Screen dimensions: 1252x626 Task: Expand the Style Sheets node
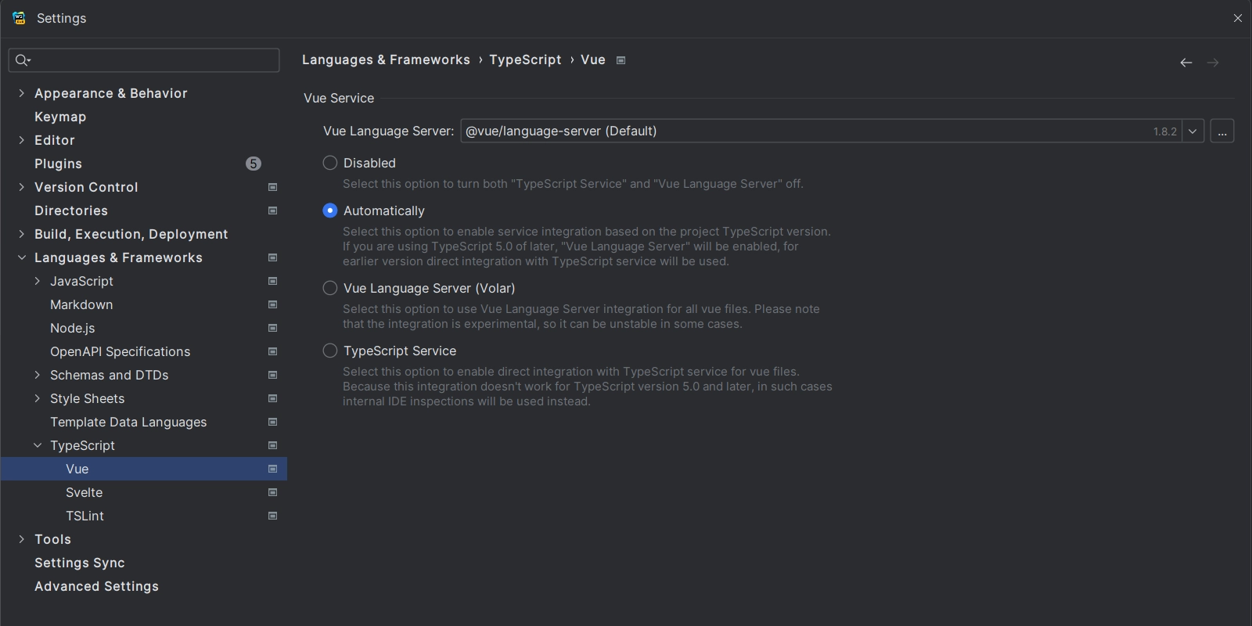(38, 398)
